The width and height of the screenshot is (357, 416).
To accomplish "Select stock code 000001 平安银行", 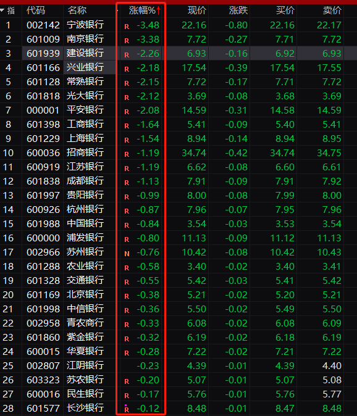I will coord(43,110).
